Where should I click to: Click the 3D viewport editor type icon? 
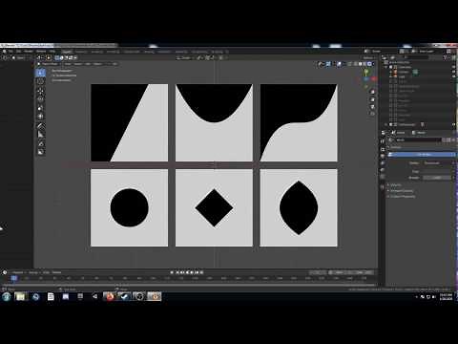(x=39, y=57)
